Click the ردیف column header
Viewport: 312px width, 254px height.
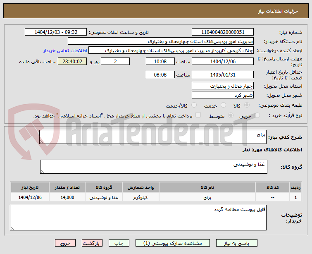295,187
